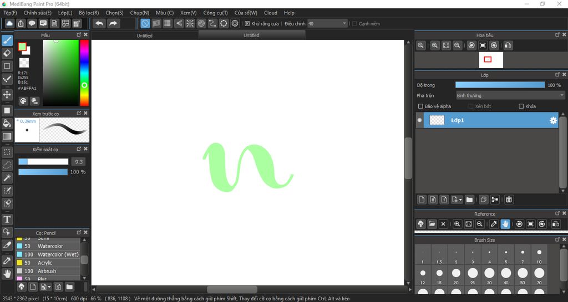Click the brush opacity slider
Screen dimensions: 568x302
[43, 172]
